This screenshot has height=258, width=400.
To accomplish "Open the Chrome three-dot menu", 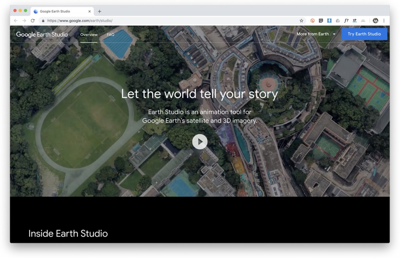I will coord(384,20).
